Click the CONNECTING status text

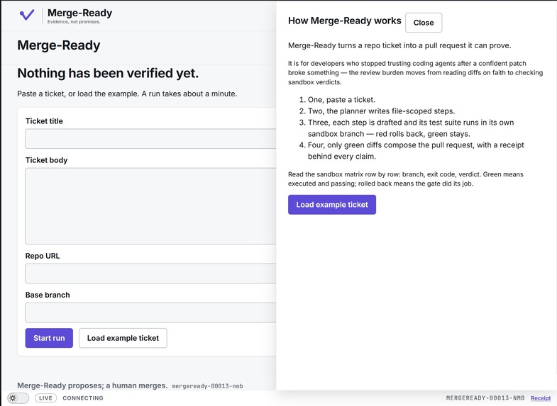click(83, 398)
